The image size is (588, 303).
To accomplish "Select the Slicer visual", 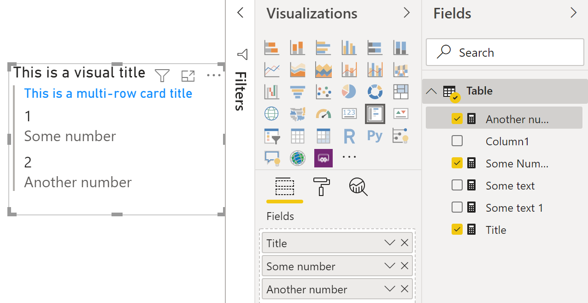I will [271, 136].
